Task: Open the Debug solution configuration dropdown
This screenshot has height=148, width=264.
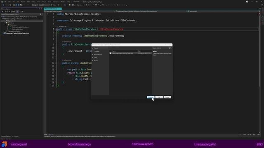Action: [x=35, y=5]
